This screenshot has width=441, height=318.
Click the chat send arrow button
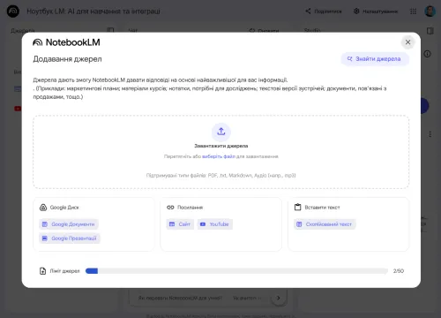tap(278, 298)
